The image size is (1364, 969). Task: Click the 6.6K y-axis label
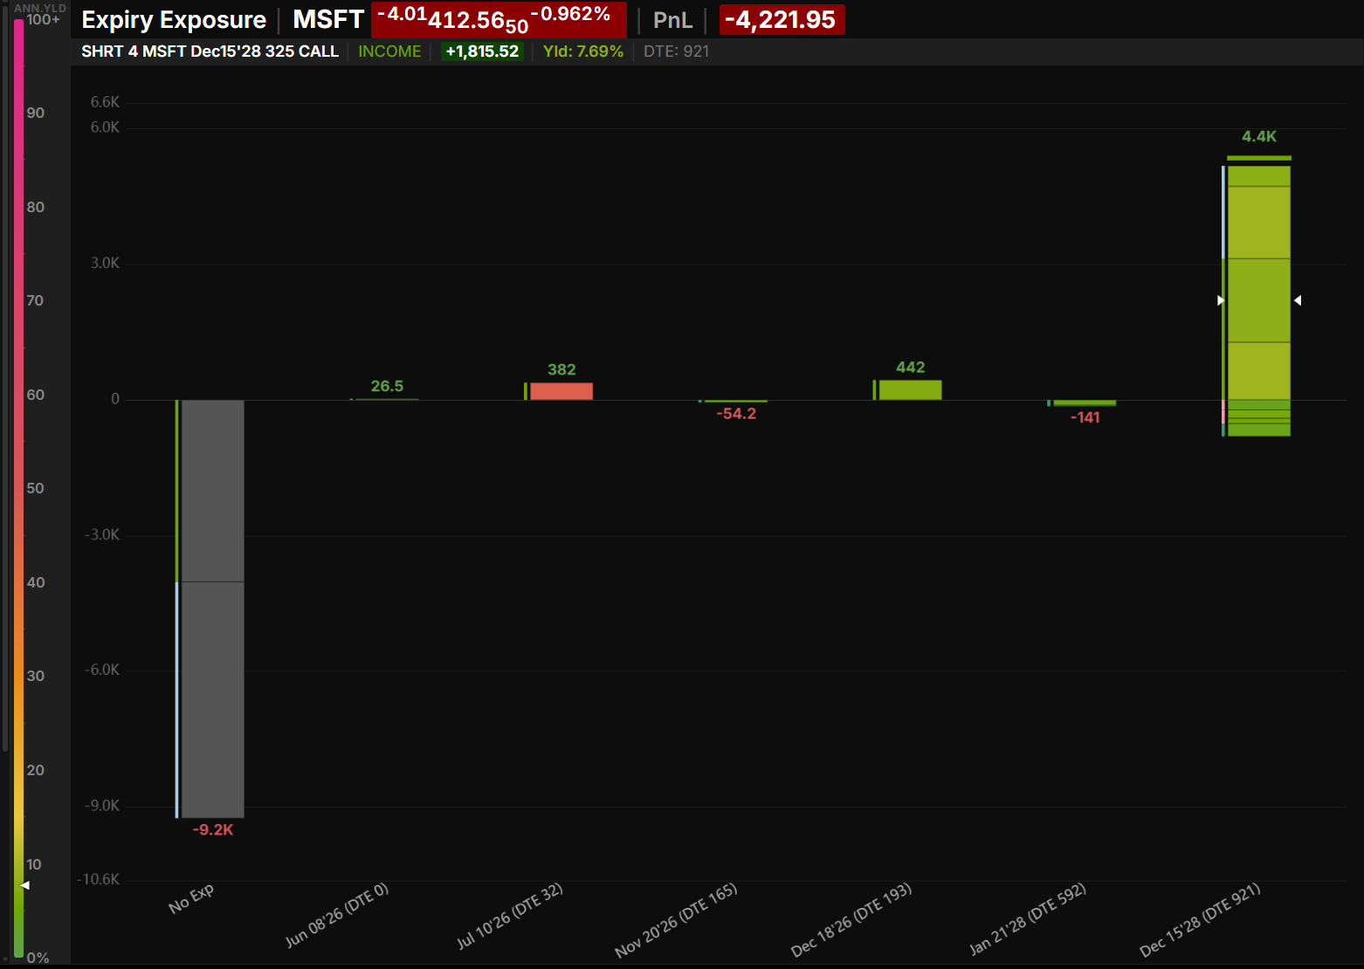point(105,102)
